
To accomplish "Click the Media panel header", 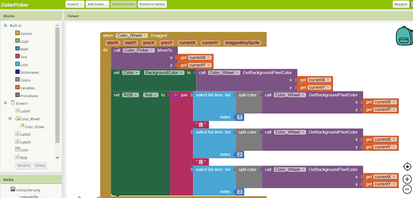I will [31, 179].
